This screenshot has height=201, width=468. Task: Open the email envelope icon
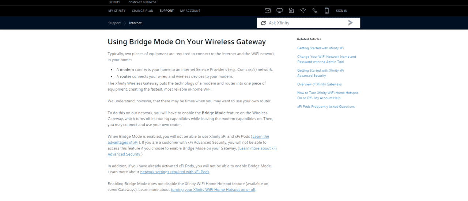(x=268, y=11)
